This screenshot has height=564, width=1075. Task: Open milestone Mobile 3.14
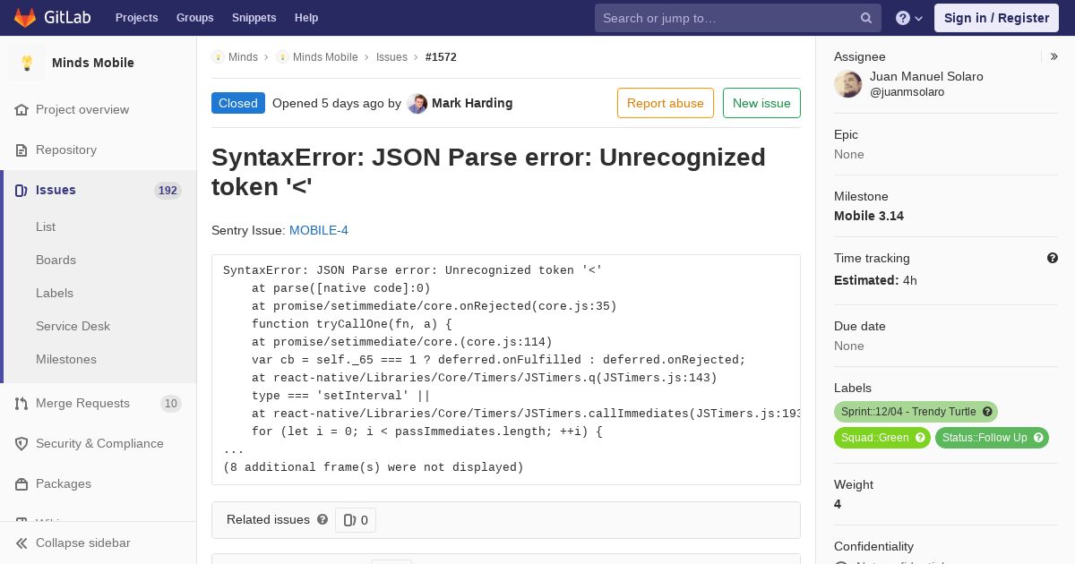[x=869, y=216]
